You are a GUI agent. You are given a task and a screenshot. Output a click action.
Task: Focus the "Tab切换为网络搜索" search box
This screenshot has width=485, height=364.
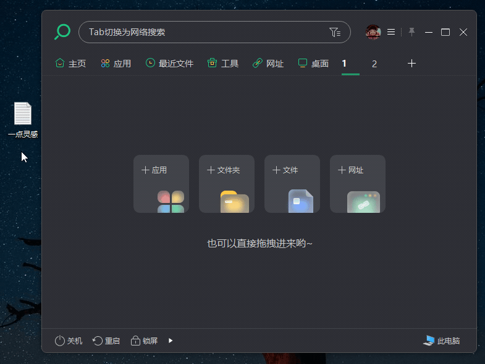214,32
